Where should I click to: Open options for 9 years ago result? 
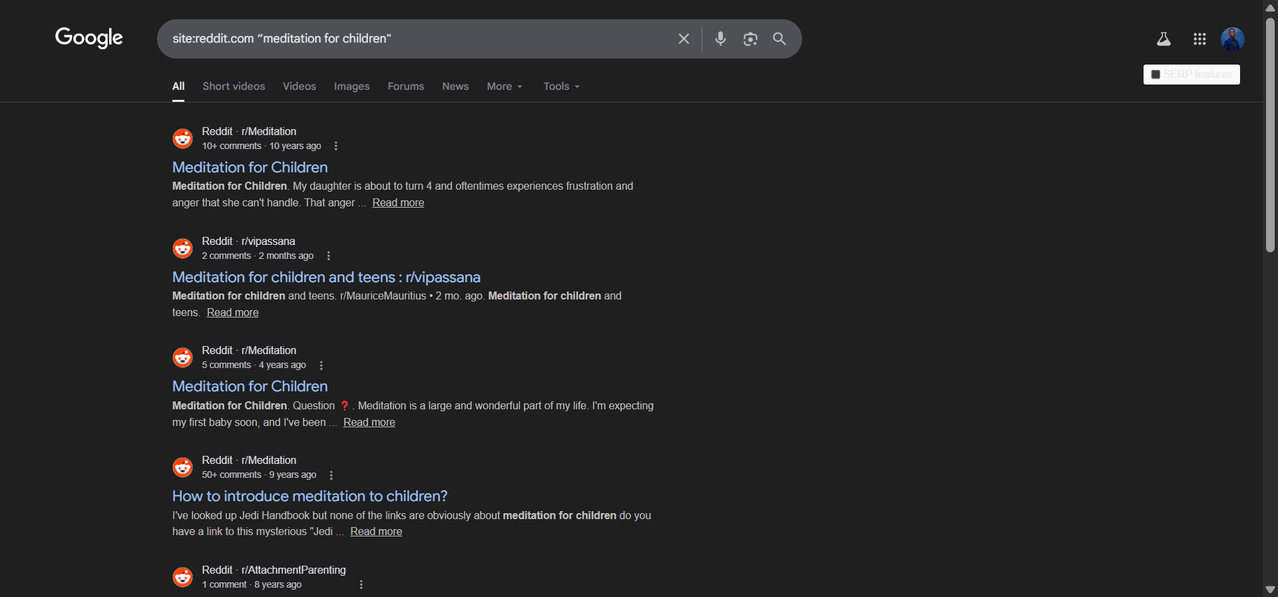331,475
